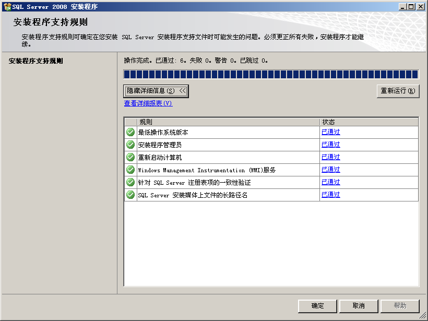428x321 pixels.
Task: Open 已通过 status for 重新启动计算机
Action: (x=331, y=157)
